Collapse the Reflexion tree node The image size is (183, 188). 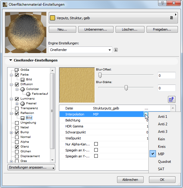[x=11, y=113]
